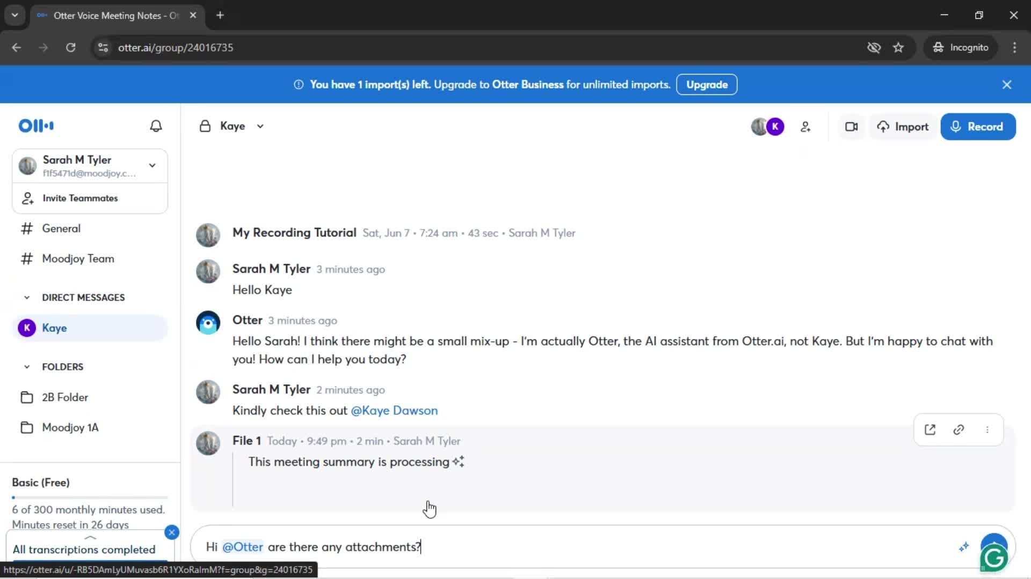Click the Incognito indicator
This screenshot has height=579, width=1031.
[x=961, y=48]
